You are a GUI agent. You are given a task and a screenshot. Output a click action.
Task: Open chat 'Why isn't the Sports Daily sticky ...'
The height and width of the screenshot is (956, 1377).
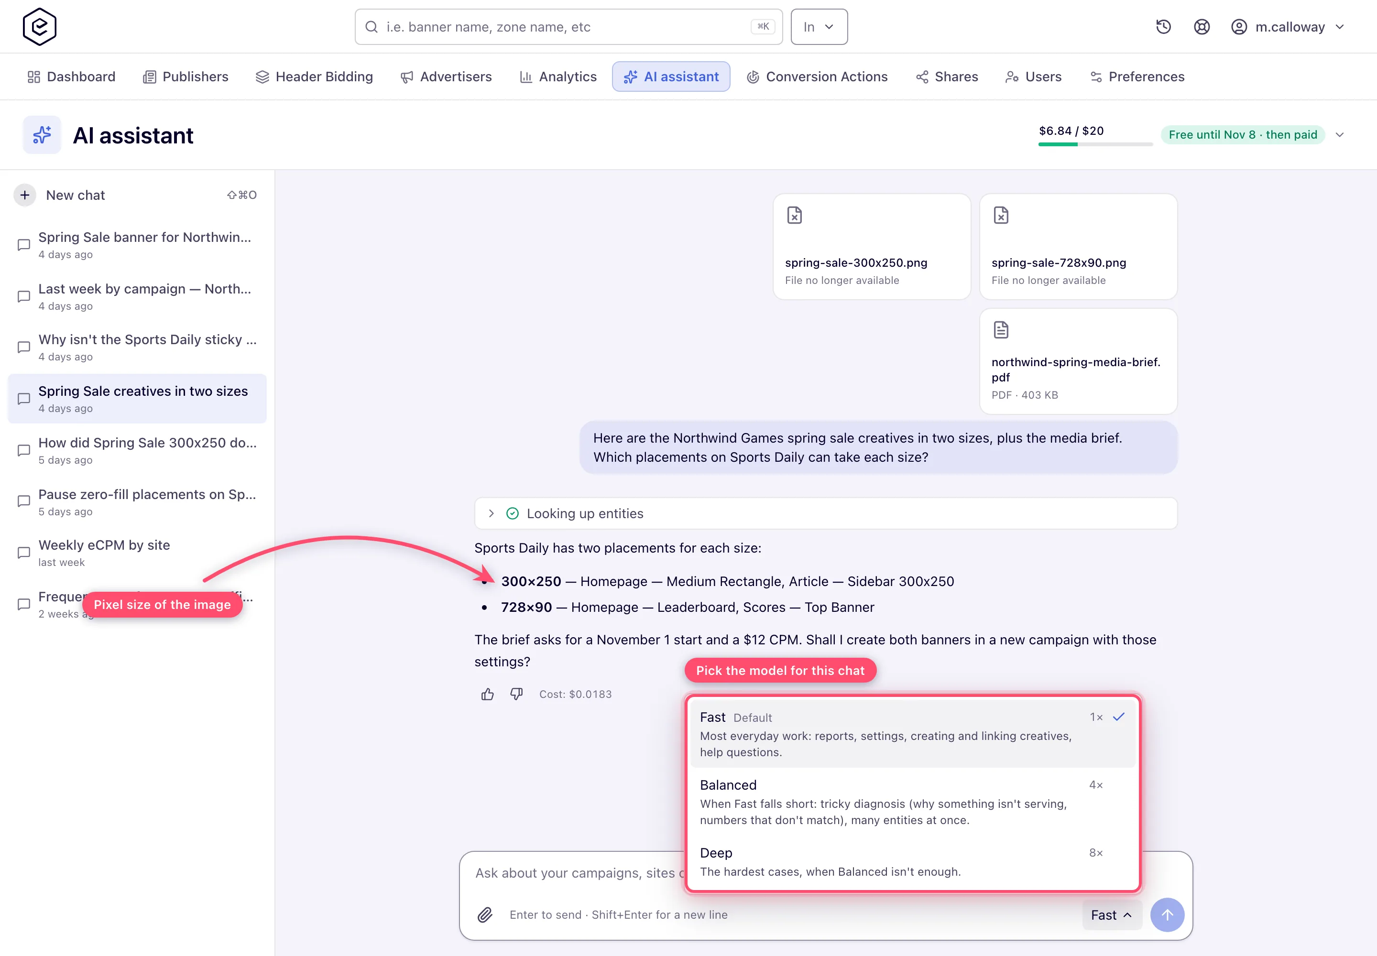pyautogui.click(x=137, y=348)
